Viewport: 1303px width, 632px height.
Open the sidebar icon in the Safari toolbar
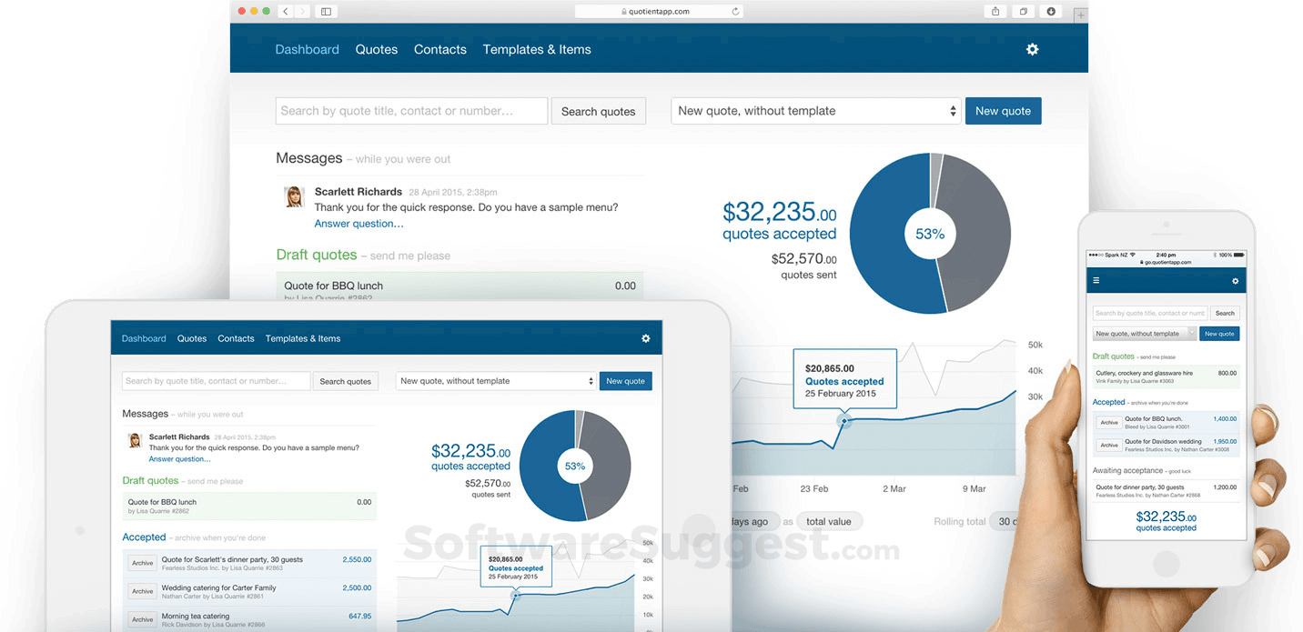point(325,11)
